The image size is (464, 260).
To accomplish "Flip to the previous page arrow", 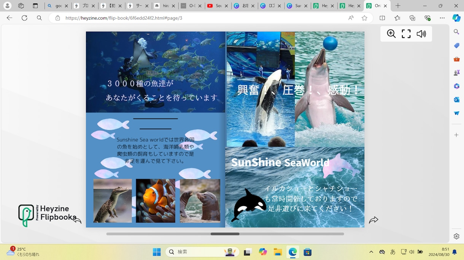I will tap(77, 220).
